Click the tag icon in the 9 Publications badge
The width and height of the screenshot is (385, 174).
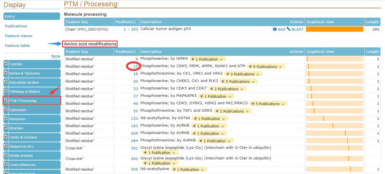[x=250, y=67]
